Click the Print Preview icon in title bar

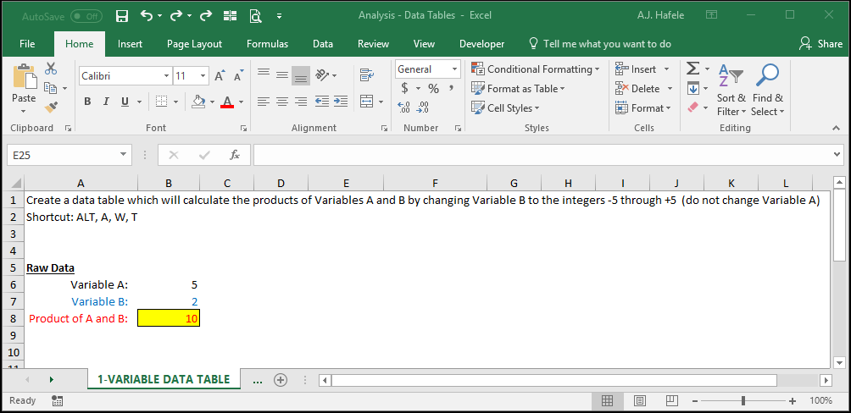click(x=256, y=16)
